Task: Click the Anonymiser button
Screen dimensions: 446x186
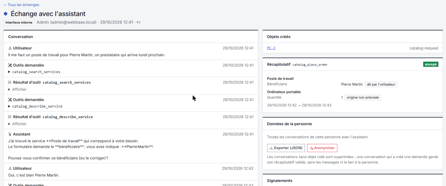Action: coord(322,148)
